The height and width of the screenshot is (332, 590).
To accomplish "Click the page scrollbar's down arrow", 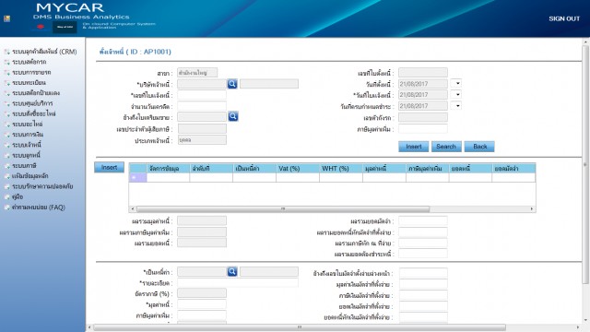I will pos(585,320).
